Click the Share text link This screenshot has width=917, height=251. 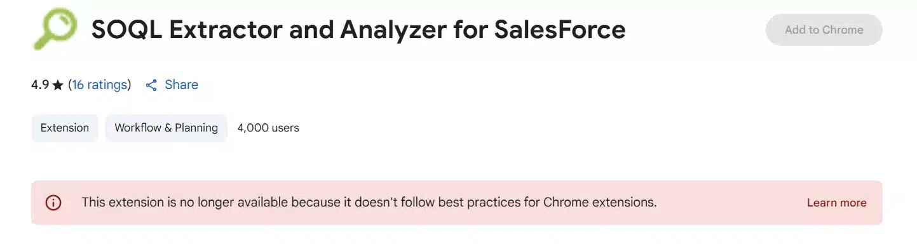tap(182, 85)
